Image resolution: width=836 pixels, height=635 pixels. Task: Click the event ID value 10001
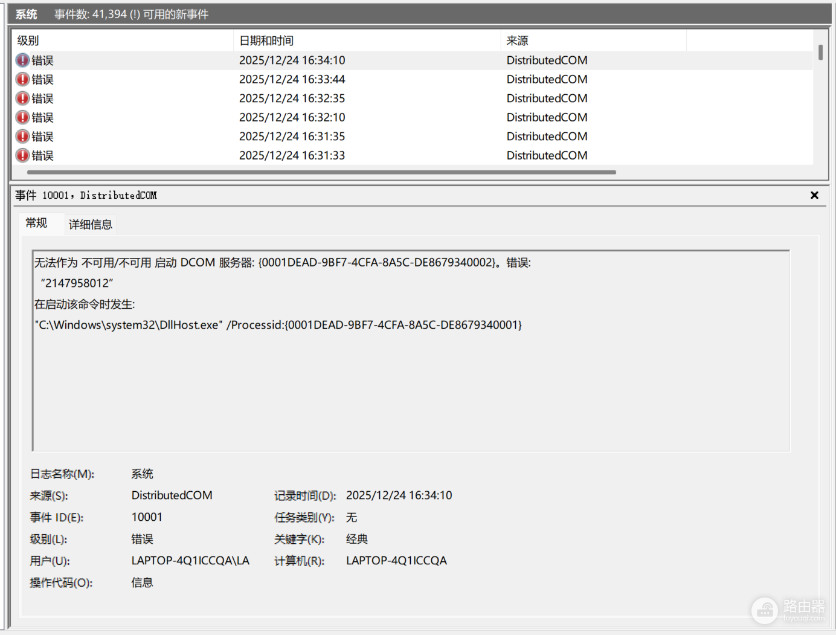pyautogui.click(x=147, y=517)
